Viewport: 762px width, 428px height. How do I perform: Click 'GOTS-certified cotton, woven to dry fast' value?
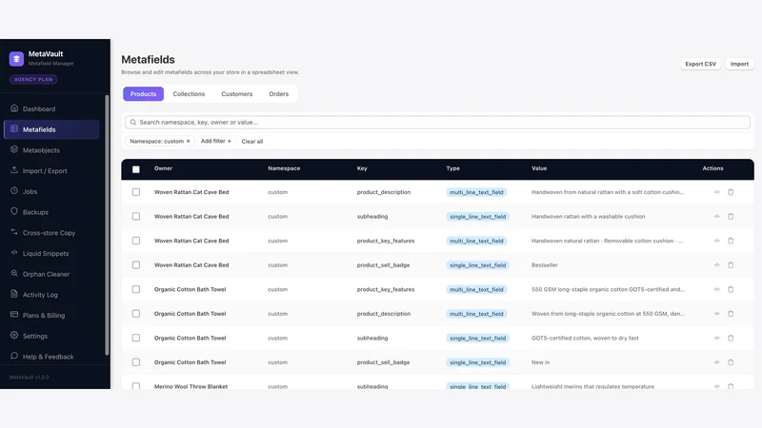click(x=585, y=338)
